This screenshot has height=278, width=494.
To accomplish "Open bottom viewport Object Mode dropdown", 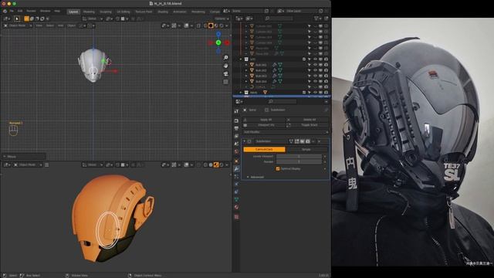I will tap(28, 164).
